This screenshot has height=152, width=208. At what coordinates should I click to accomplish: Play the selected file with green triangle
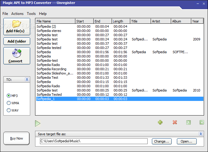38,123
